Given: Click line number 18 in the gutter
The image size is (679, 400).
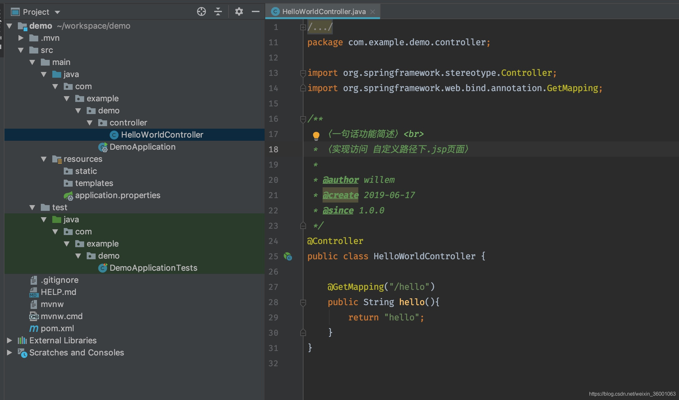Looking at the screenshot, I should click(x=273, y=149).
